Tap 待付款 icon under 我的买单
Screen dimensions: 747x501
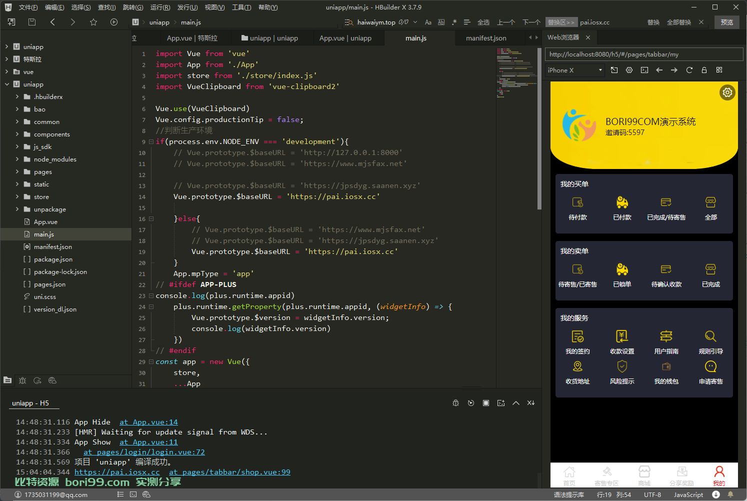tap(577, 202)
